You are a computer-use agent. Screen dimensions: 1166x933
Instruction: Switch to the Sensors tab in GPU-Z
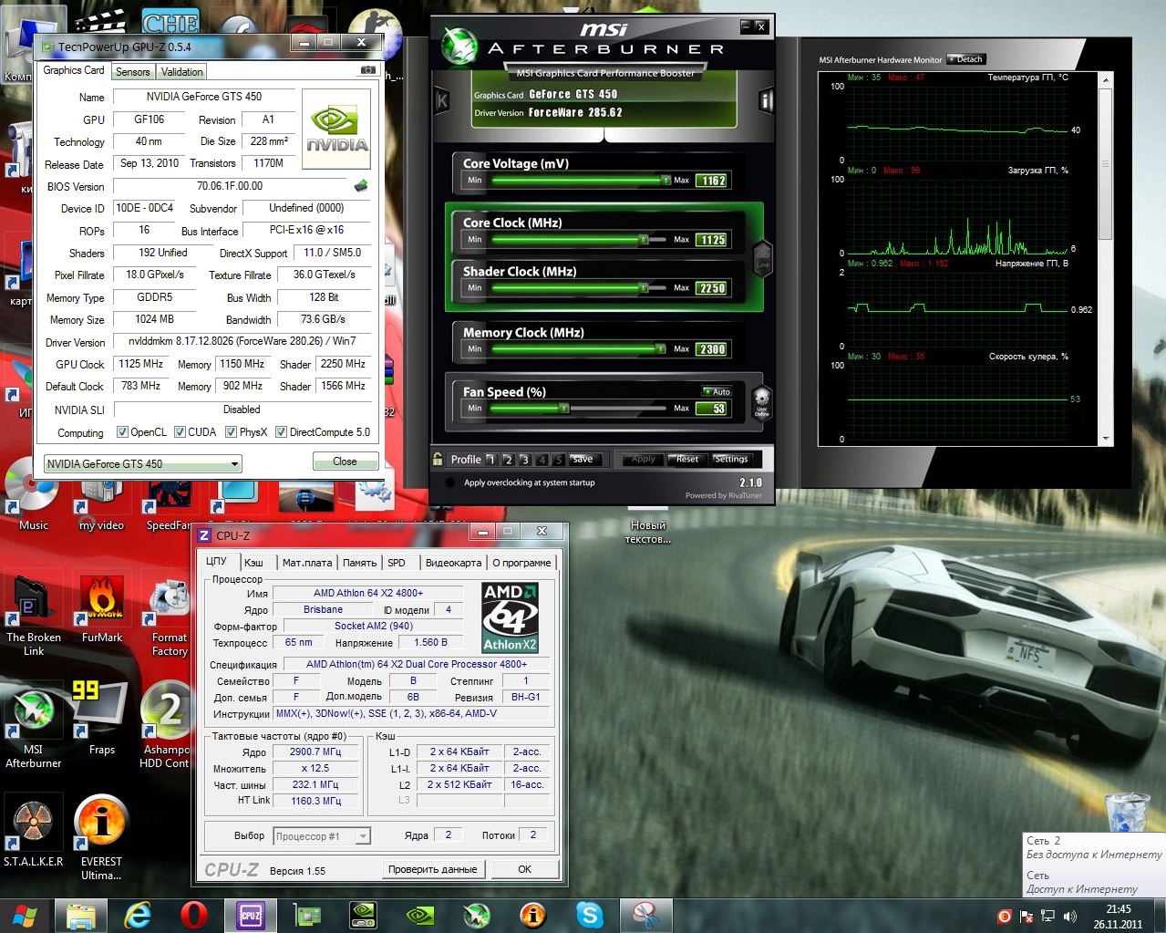pyautogui.click(x=133, y=72)
